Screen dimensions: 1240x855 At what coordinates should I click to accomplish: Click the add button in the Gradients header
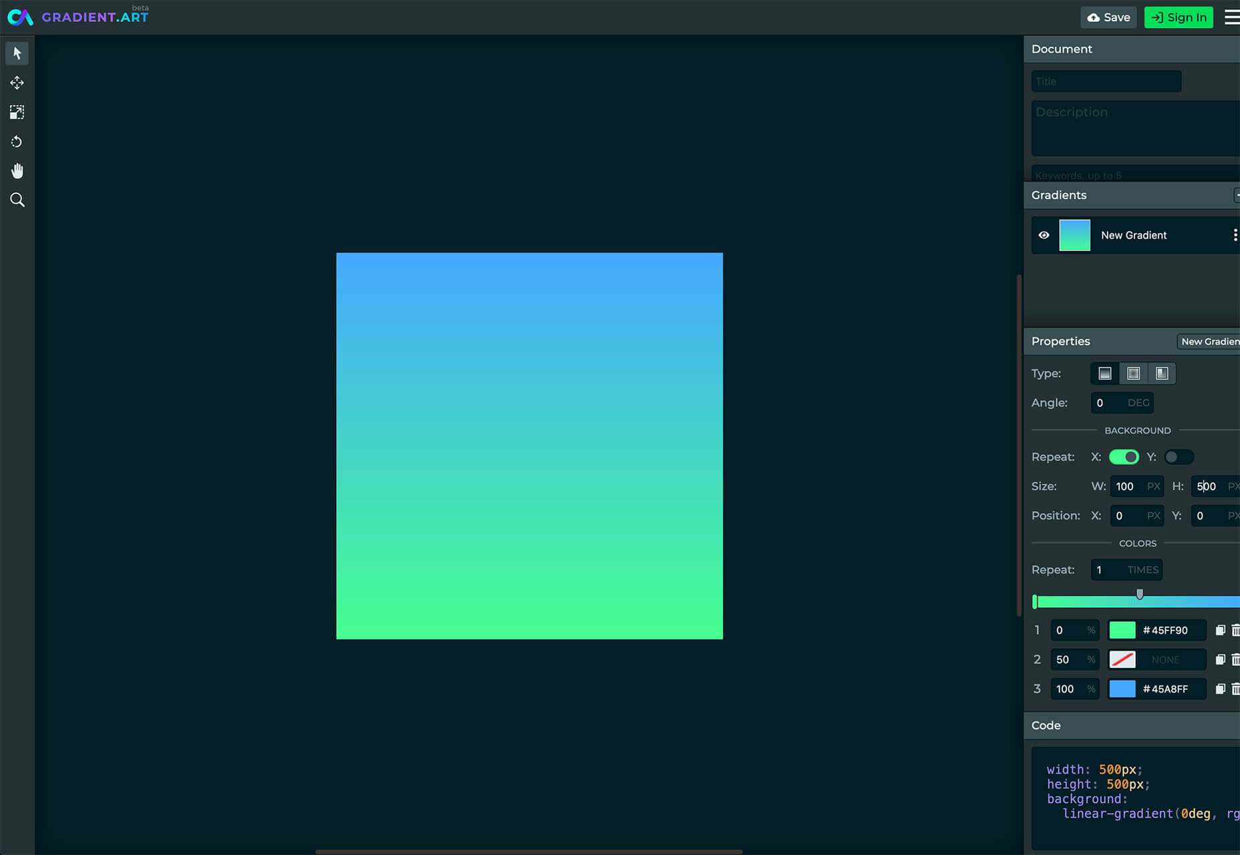(1237, 195)
